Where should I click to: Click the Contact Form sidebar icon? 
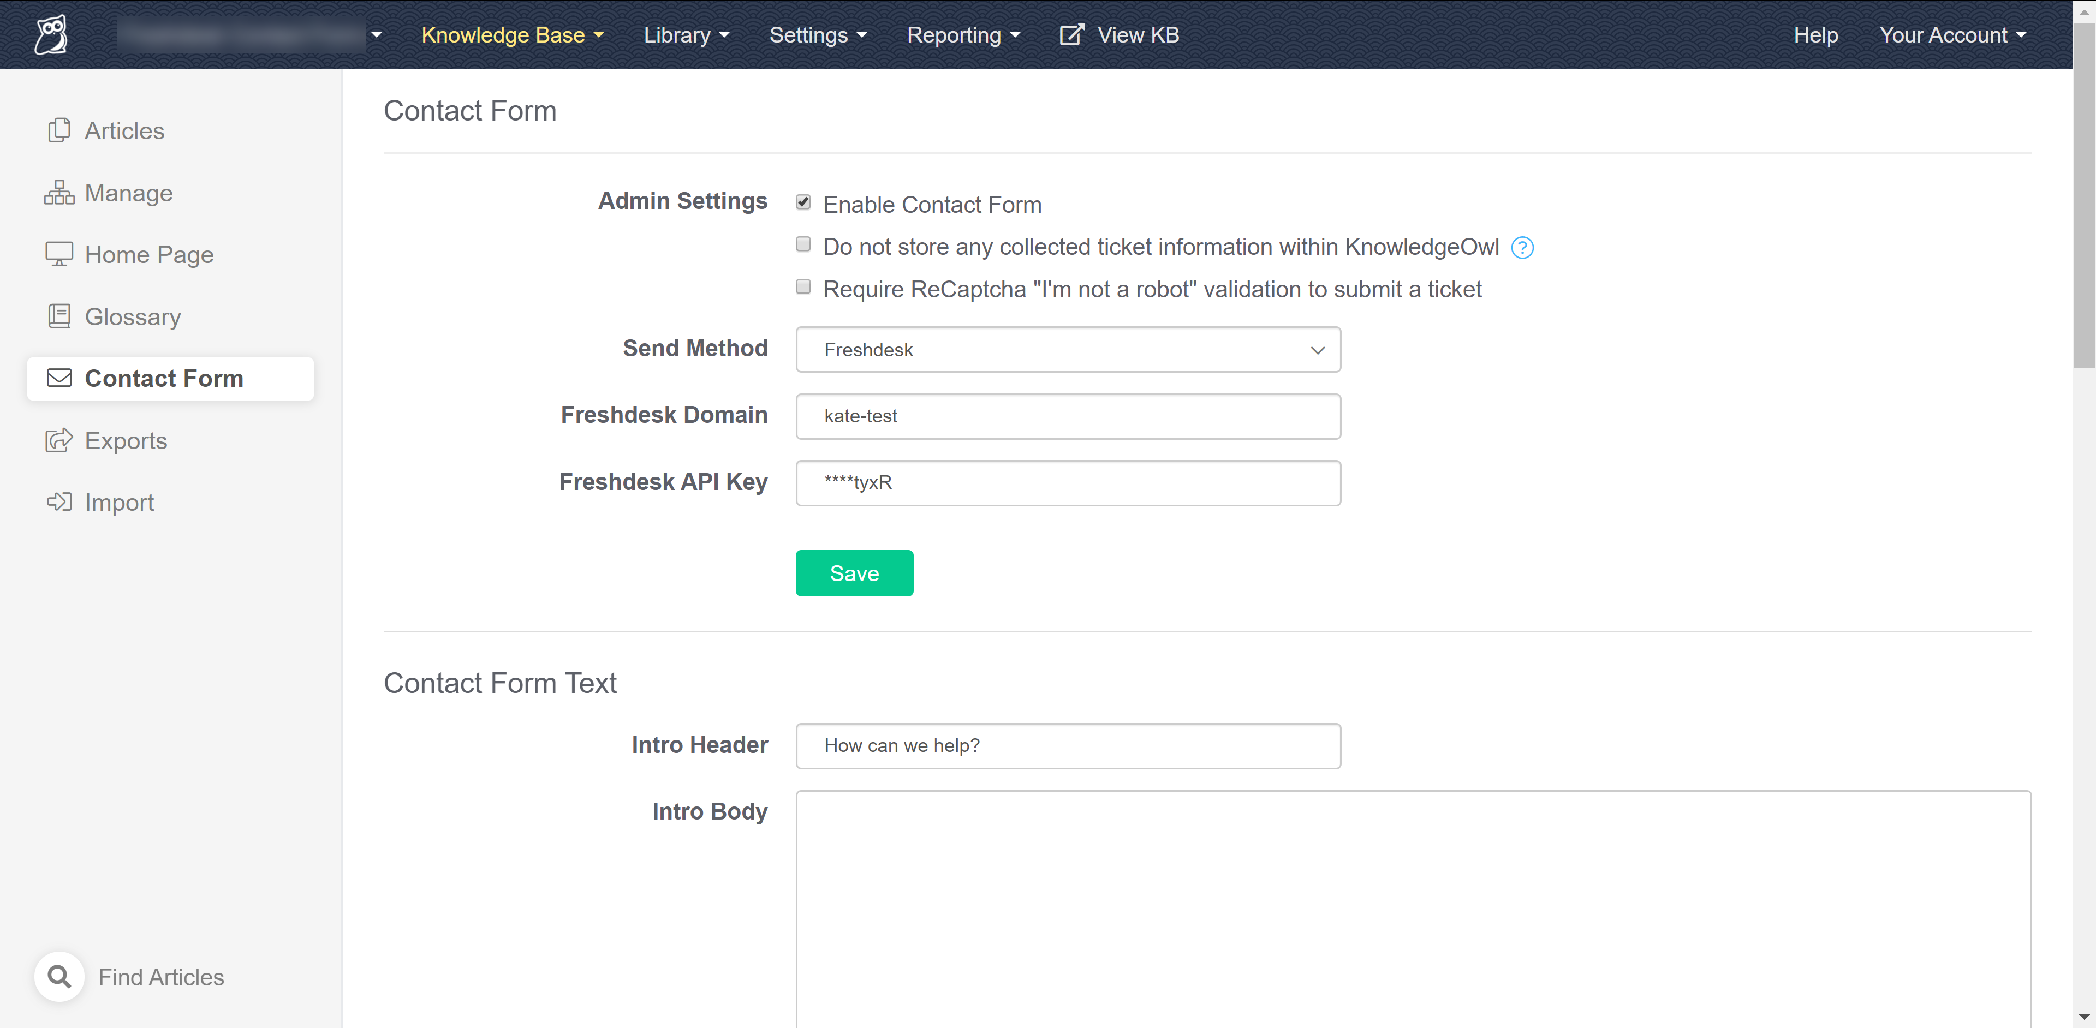59,378
